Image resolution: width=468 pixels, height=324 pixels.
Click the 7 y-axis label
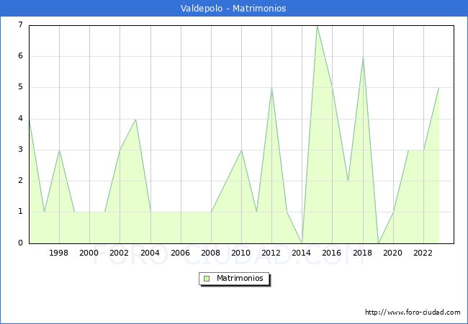click(x=20, y=25)
